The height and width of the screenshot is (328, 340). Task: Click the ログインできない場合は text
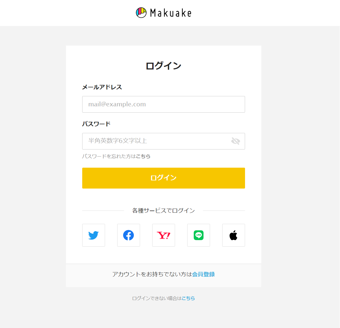click(x=157, y=298)
